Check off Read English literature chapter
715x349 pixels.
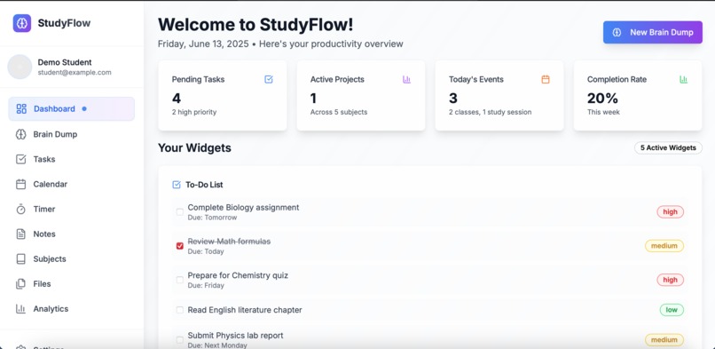pyautogui.click(x=180, y=310)
